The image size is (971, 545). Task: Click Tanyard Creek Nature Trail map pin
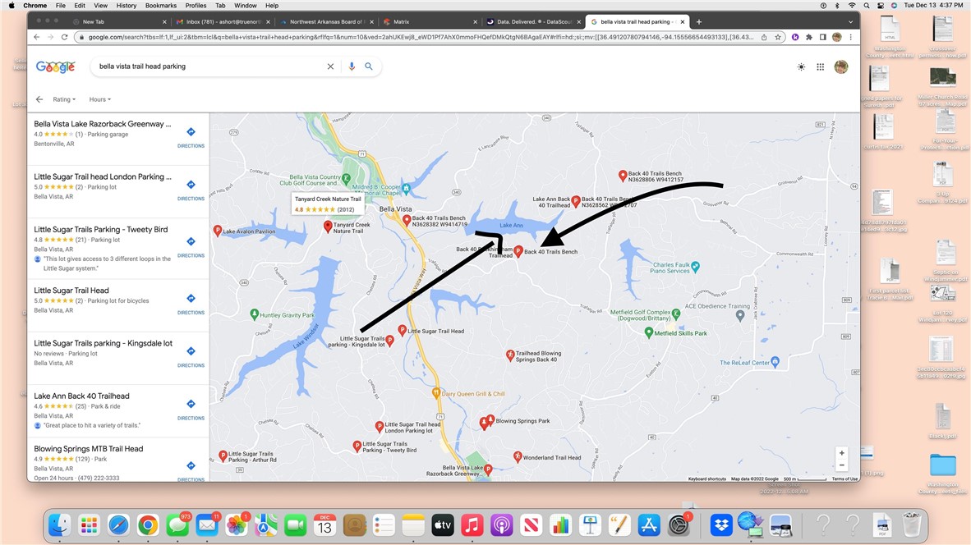329,227
